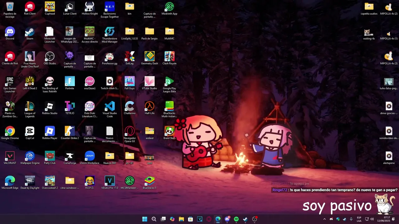Open Microsoft Store from taskbar

coord(190,219)
